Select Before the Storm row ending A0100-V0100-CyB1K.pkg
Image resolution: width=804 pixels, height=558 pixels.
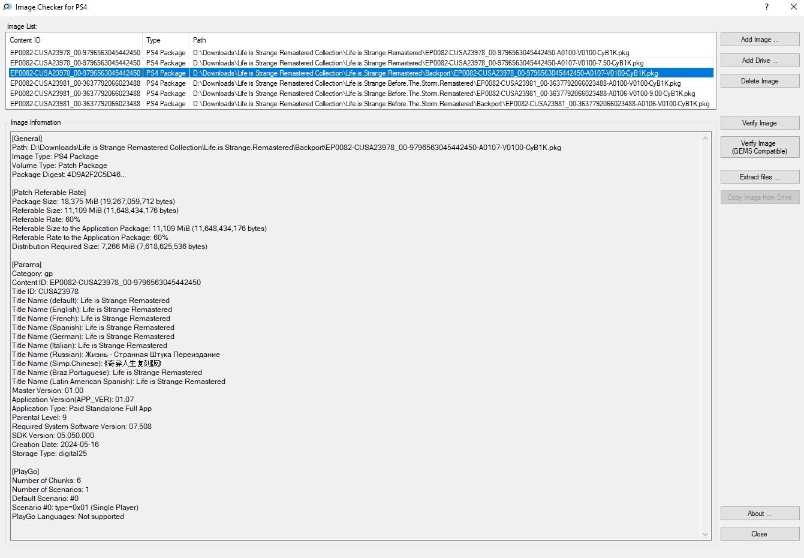click(360, 83)
